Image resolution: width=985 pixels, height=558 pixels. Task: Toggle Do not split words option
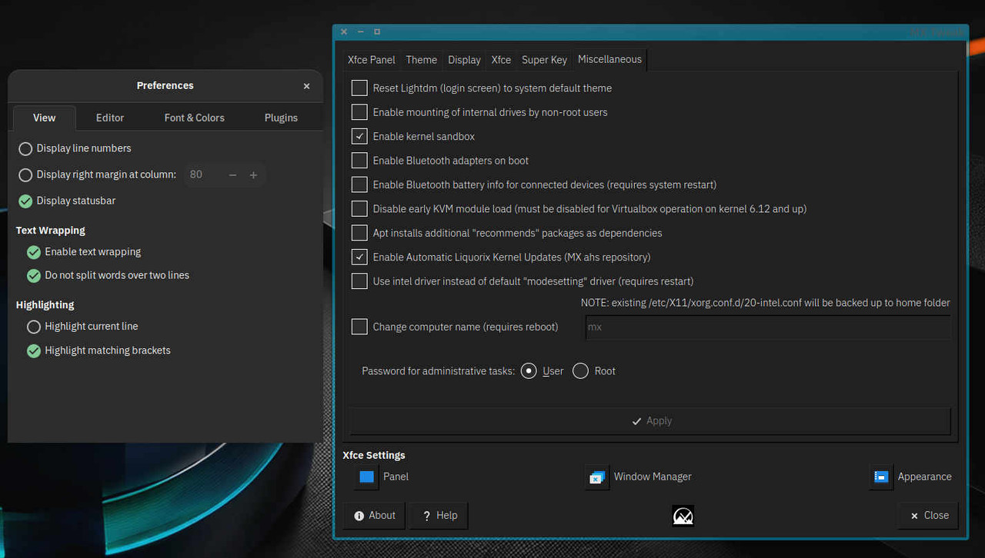[x=108, y=275]
